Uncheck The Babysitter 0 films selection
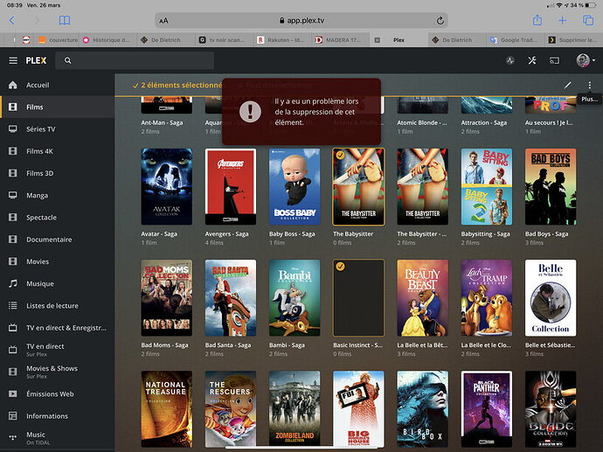 340,155
